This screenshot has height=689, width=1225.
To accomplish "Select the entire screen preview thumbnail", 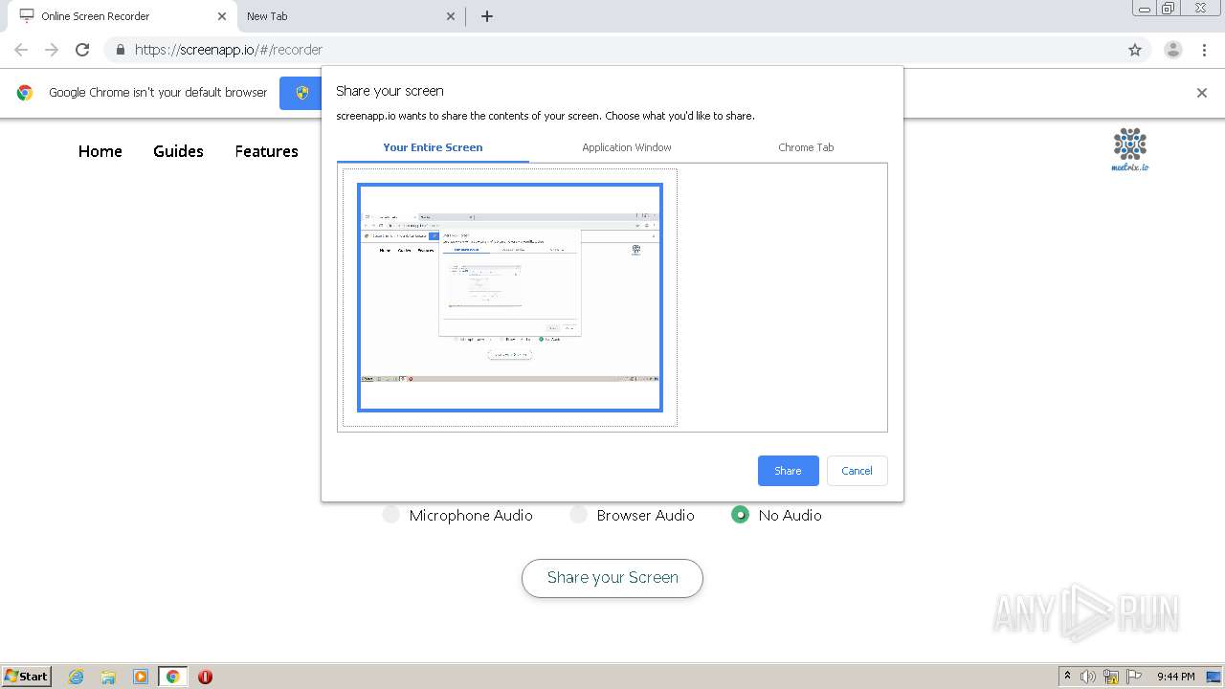I will (510, 298).
